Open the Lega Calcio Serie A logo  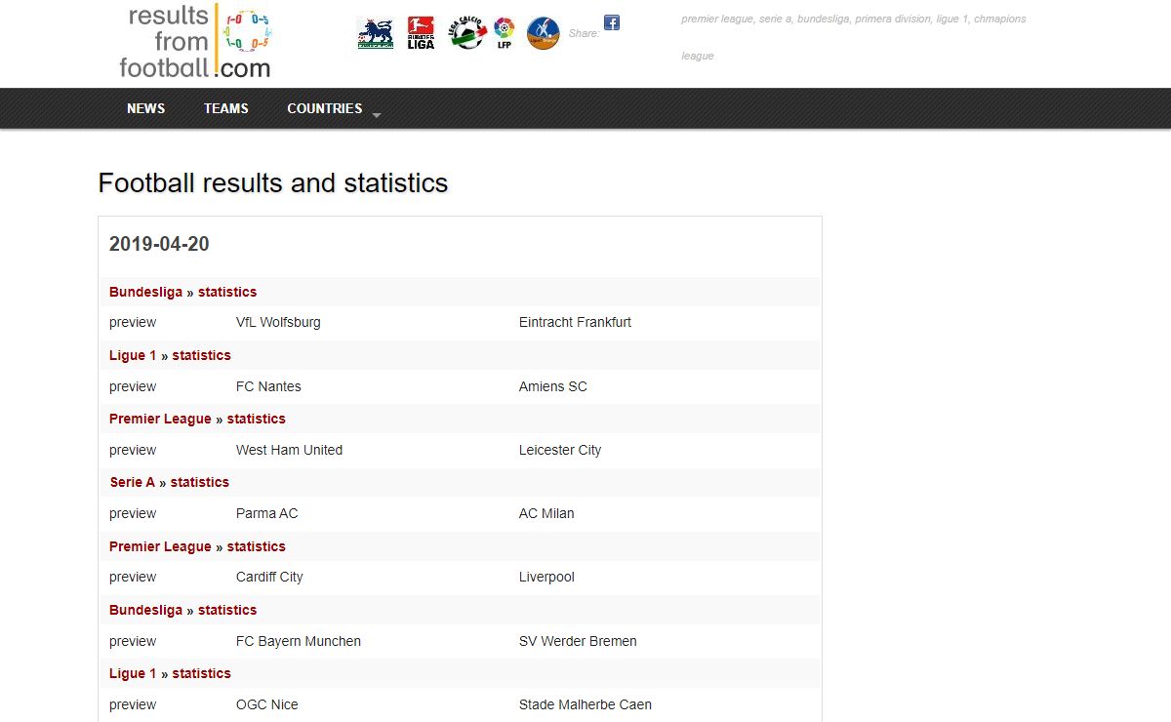tap(466, 34)
